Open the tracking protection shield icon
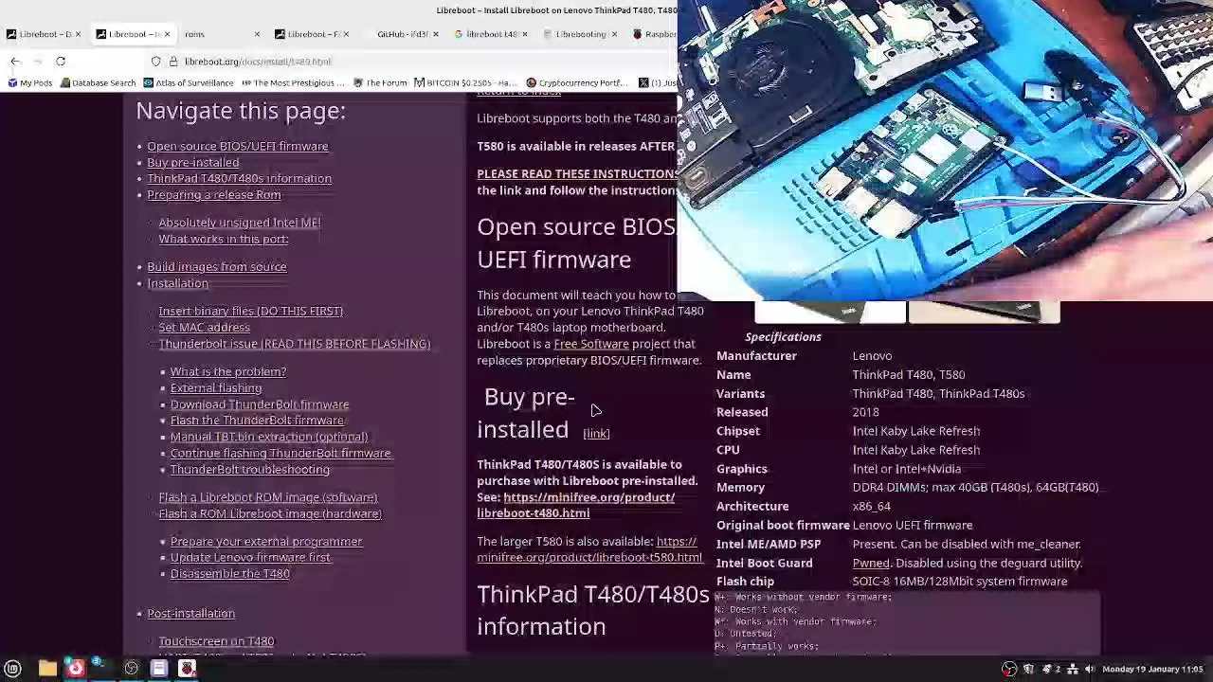1213x682 pixels. (156, 62)
